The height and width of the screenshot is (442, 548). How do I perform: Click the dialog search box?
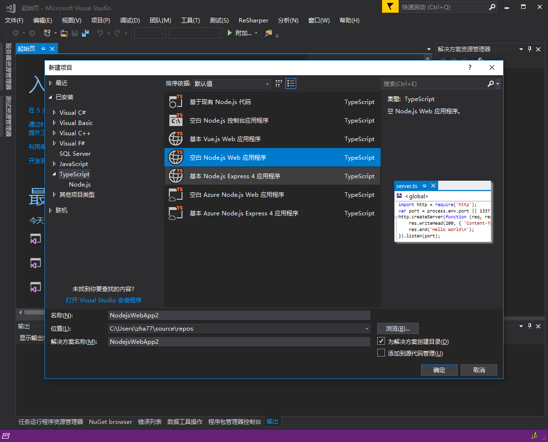coord(434,84)
